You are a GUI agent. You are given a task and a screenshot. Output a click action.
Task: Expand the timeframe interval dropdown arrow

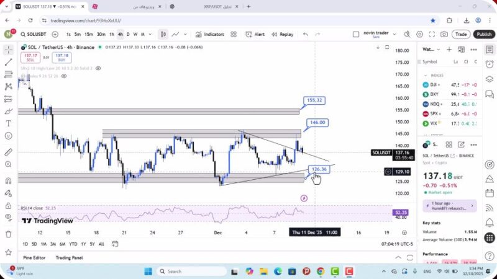(x=150, y=35)
